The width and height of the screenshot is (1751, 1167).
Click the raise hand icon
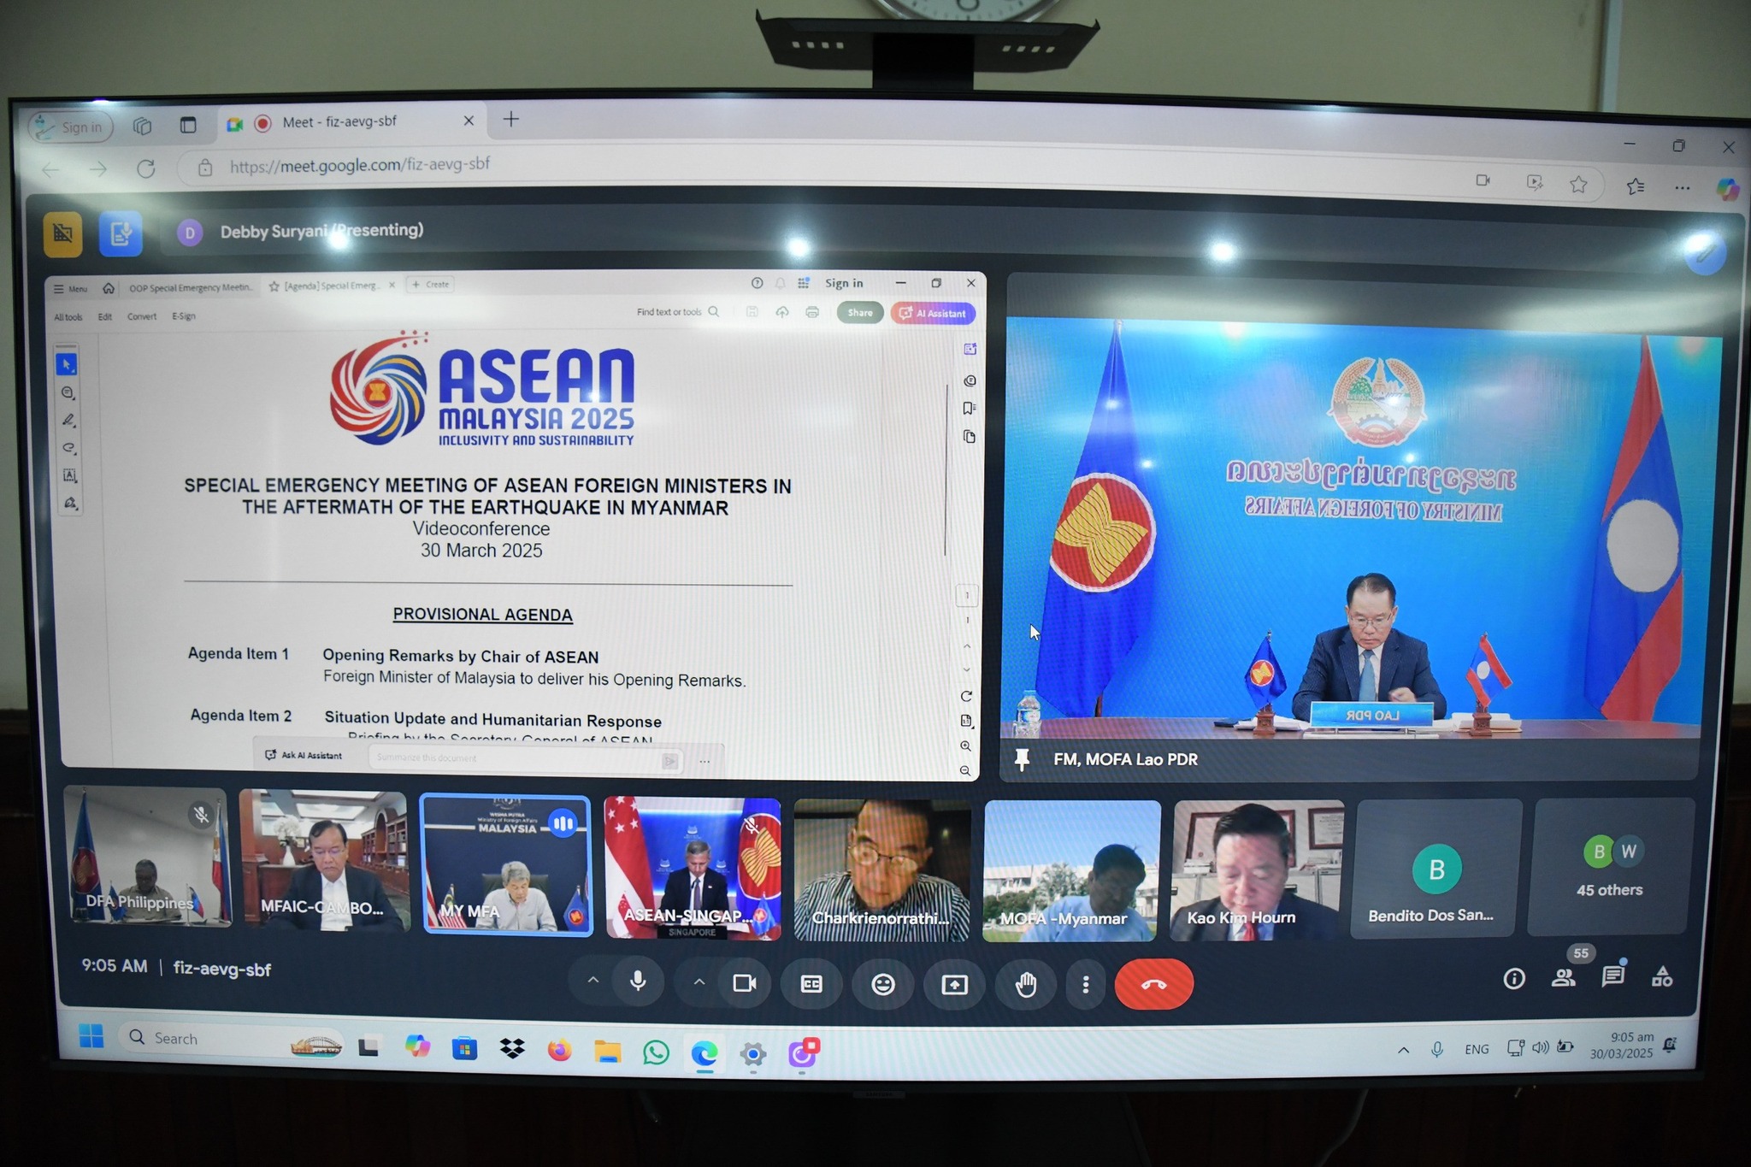tap(1026, 985)
